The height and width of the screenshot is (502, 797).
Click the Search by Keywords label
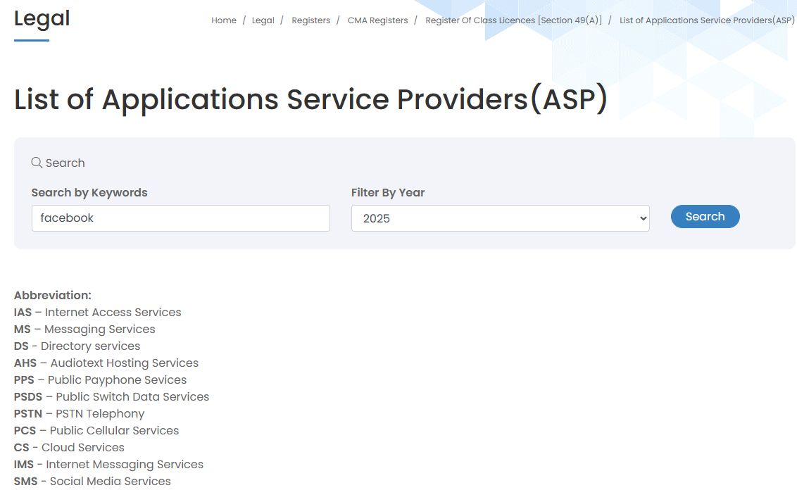(x=89, y=192)
